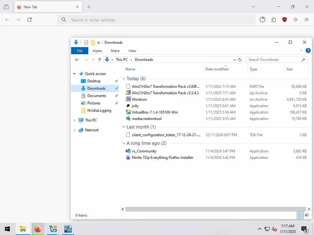Collapse the A long time ago group
The height and width of the screenshot is (235, 314).
point(124,143)
